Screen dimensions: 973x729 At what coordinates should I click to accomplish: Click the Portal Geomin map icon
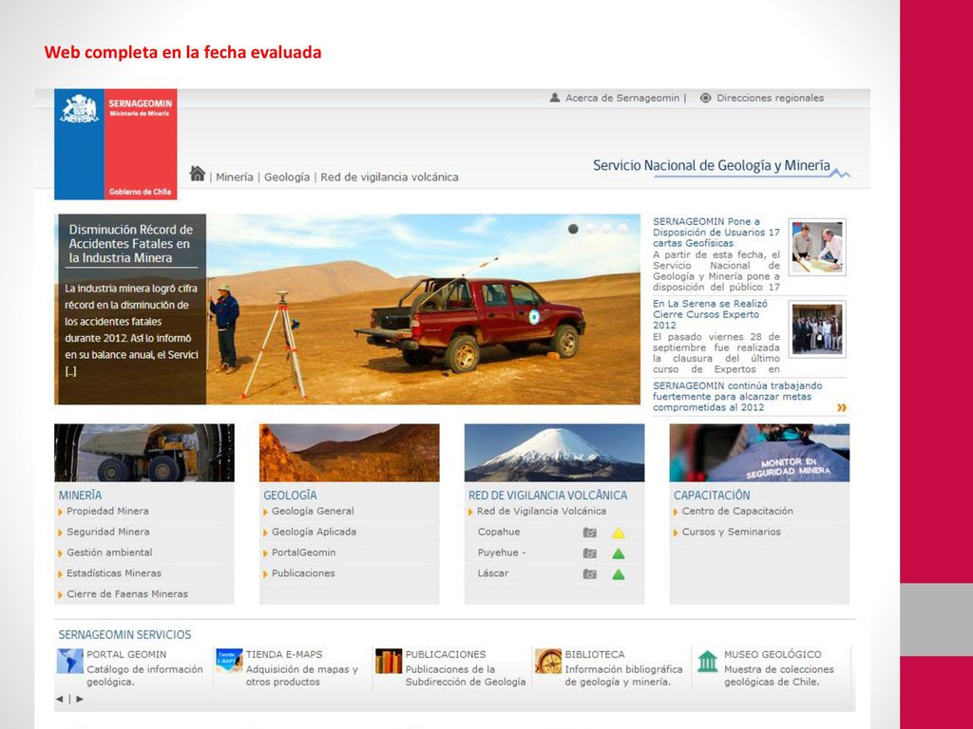click(69, 662)
